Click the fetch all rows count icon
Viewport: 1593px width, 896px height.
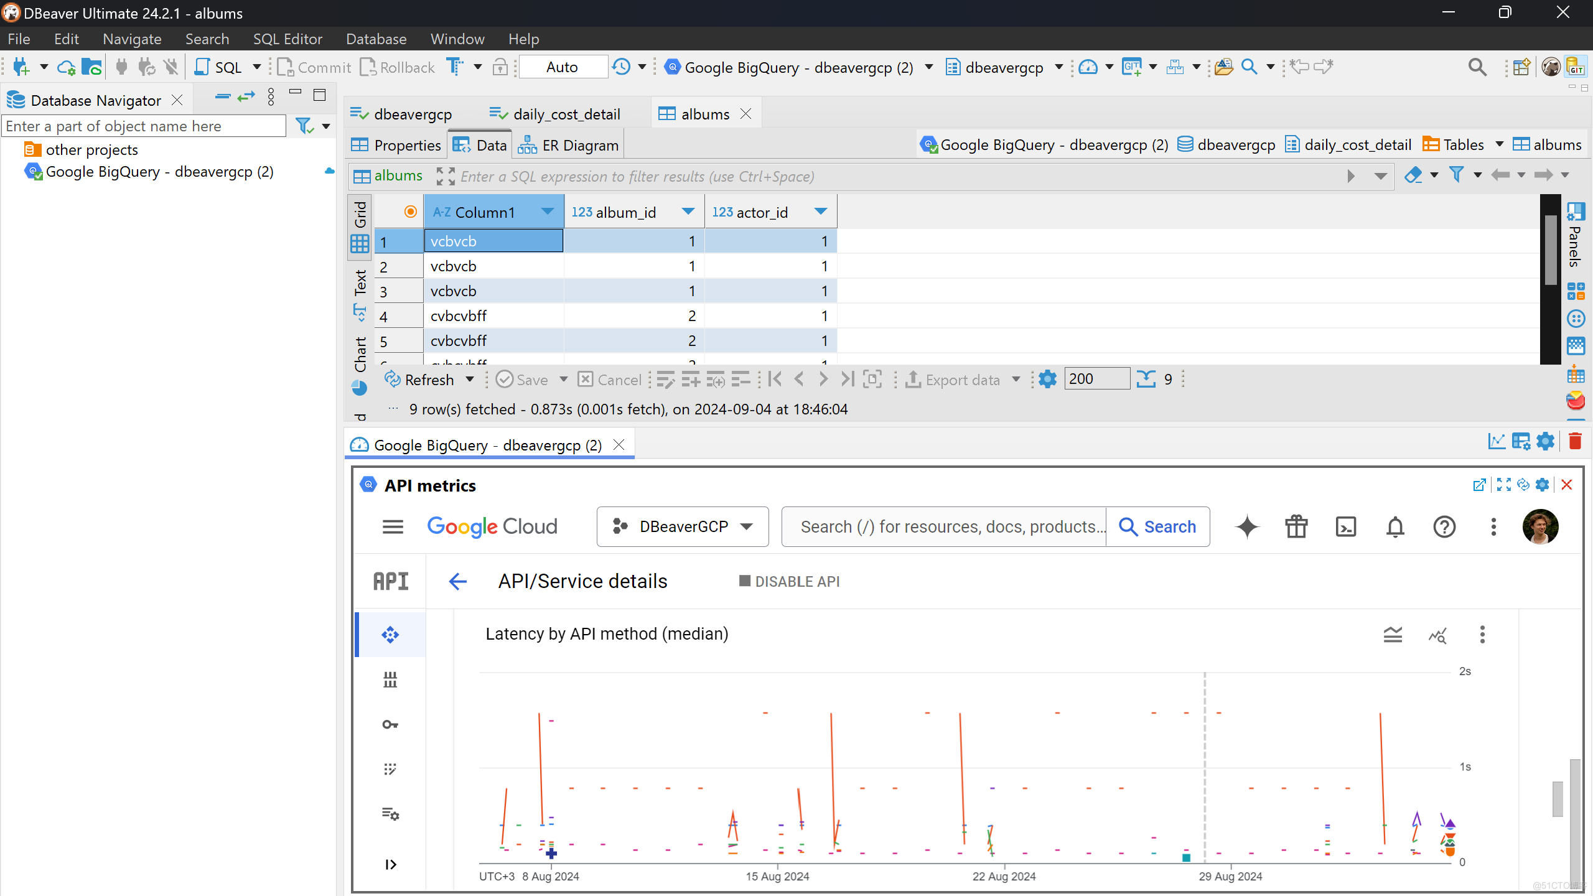point(1146,379)
